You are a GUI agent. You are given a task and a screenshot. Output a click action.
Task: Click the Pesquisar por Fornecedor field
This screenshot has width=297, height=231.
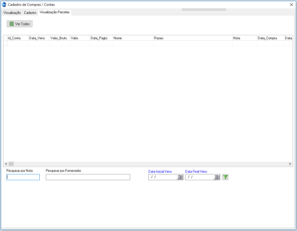(x=88, y=177)
